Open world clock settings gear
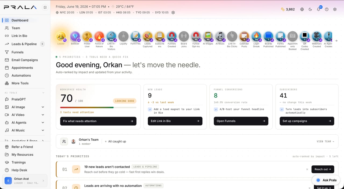The image size is (344, 189). pyautogui.click(x=173, y=12)
